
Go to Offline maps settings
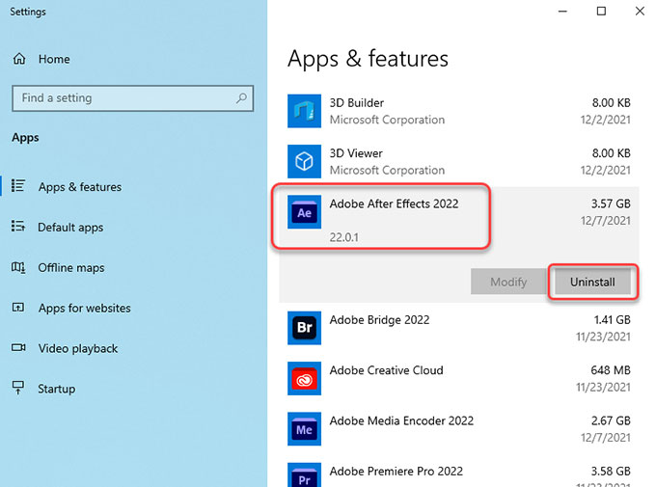pyautogui.click(x=71, y=268)
